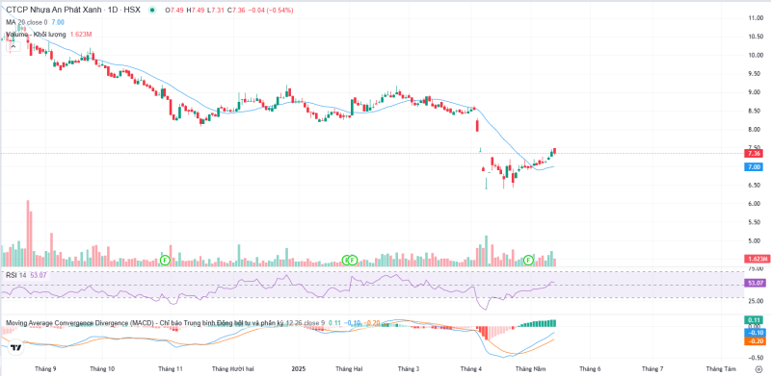Click Tháng Tám on time axis
The width and height of the screenshot is (771, 376).
[721, 368]
